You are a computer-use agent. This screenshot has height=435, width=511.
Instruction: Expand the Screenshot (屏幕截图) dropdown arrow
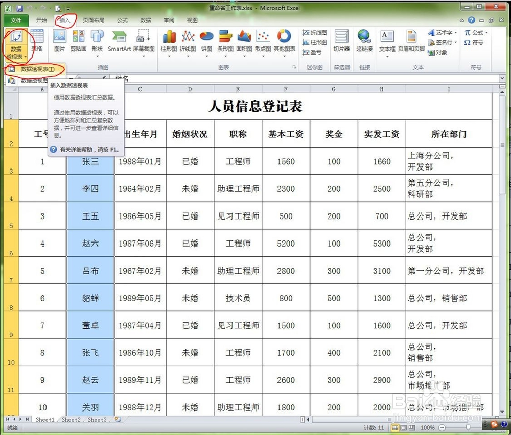144,56
